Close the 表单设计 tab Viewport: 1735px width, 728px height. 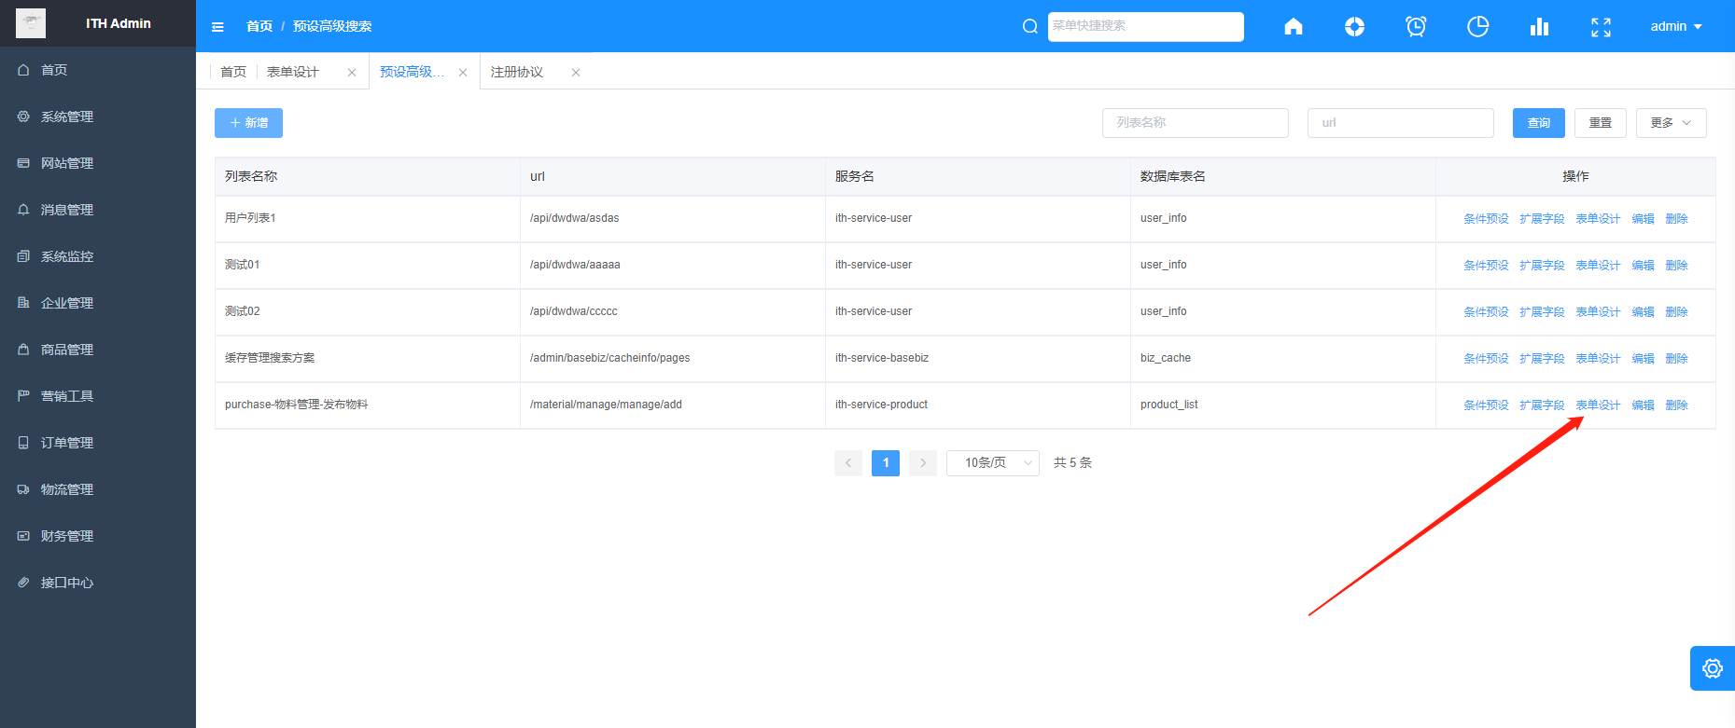point(352,73)
